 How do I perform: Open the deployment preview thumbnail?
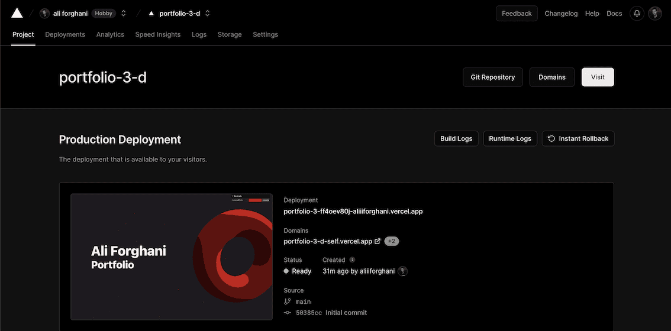point(172,257)
